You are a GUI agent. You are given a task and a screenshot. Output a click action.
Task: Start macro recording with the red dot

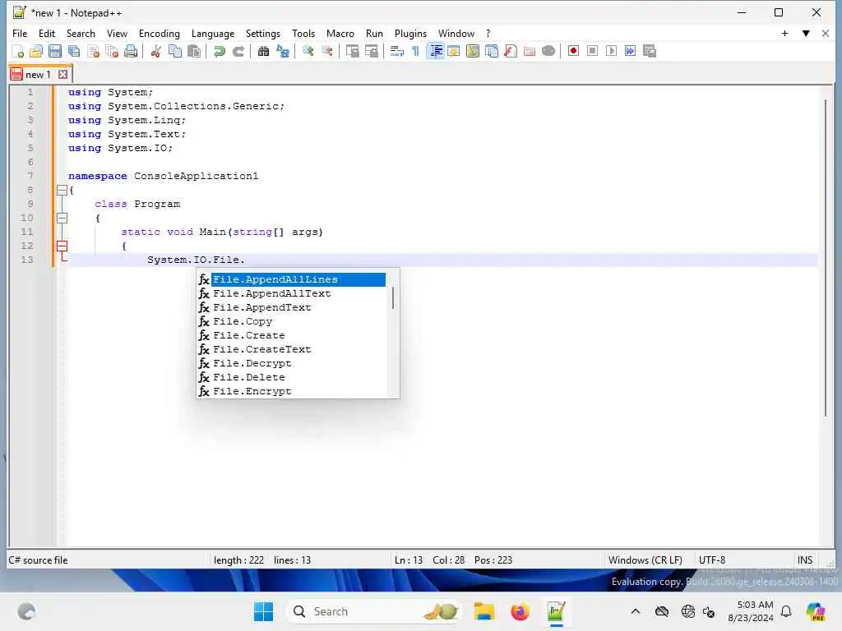coord(573,51)
